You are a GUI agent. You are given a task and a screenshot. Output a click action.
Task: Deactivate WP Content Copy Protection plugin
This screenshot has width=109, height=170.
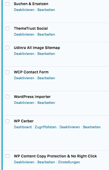24,162
